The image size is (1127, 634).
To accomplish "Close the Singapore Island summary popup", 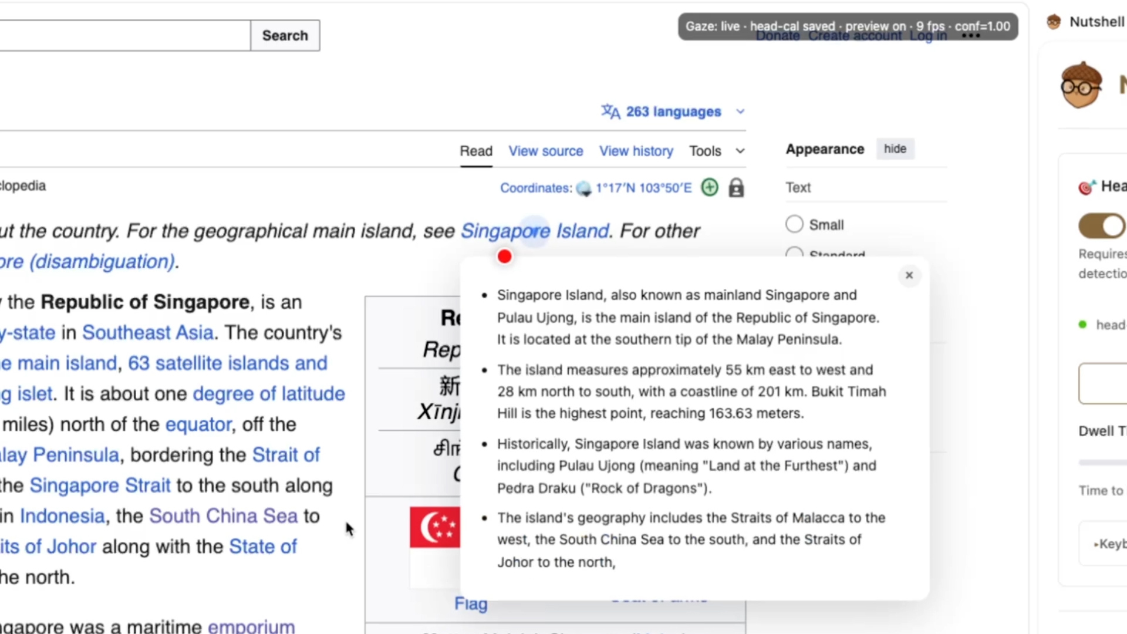I will point(909,275).
